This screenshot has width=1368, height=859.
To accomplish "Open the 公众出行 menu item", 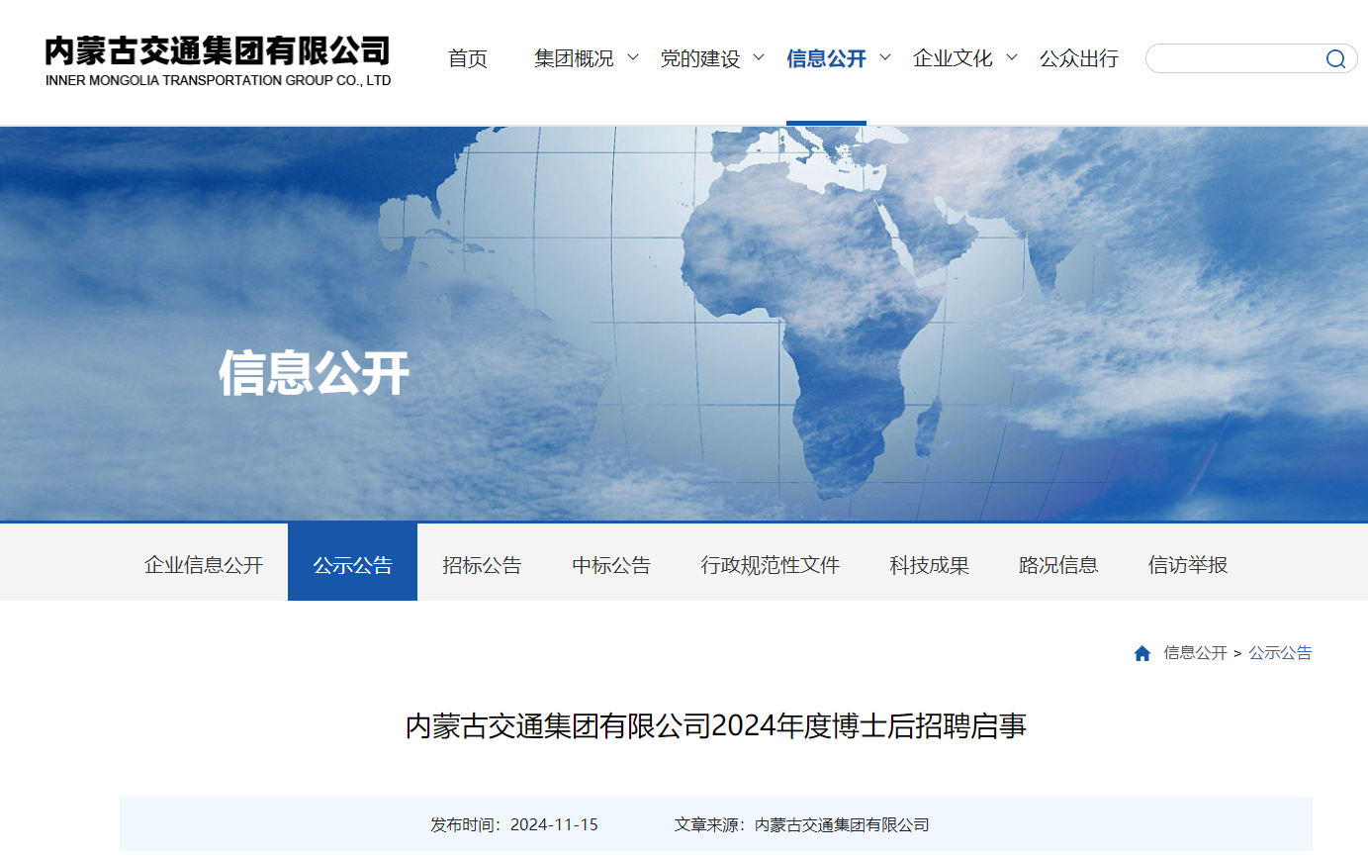I will pyautogui.click(x=1078, y=59).
